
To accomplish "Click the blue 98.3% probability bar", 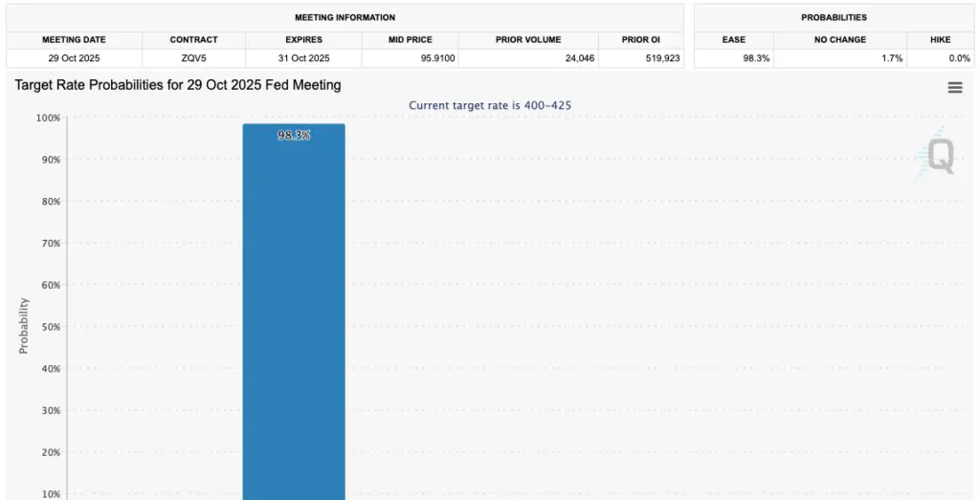I will [x=294, y=312].
